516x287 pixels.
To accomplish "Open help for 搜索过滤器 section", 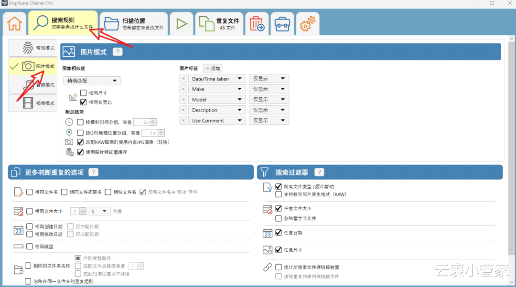I will pyautogui.click(x=319, y=173).
